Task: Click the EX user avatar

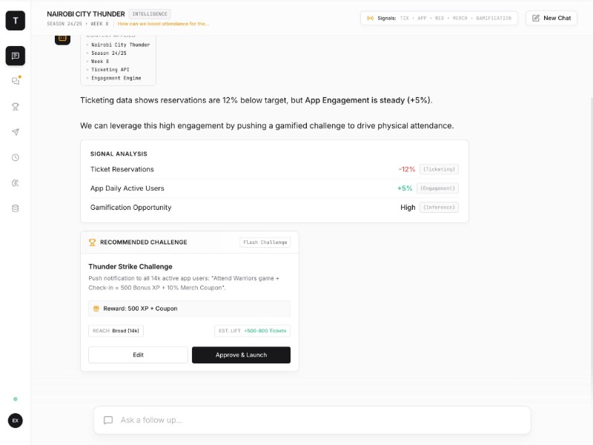Action: (15, 421)
